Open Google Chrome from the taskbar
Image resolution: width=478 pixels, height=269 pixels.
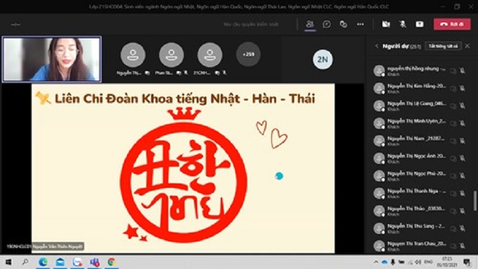[111, 262]
